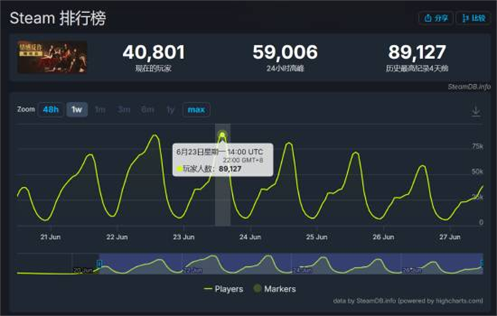Click the left navigator range handle
Viewport: 497px width, 316px height.
[x=99, y=263]
